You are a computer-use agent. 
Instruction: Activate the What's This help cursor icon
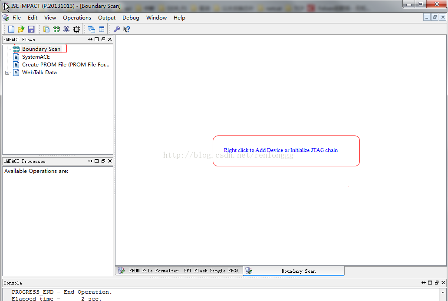[x=127, y=29]
